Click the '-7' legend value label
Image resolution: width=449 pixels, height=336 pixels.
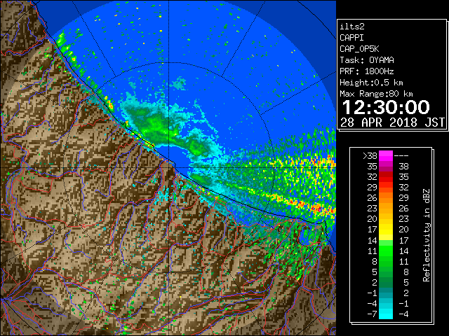tap(373, 314)
